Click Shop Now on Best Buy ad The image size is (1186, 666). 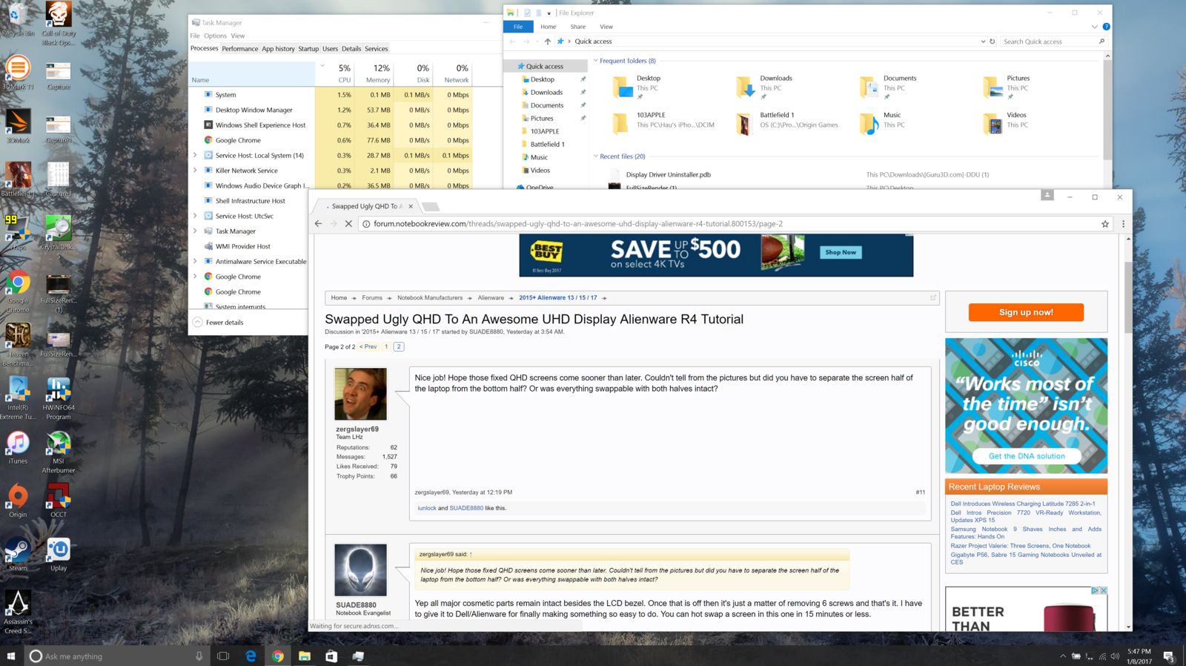pyautogui.click(x=841, y=252)
